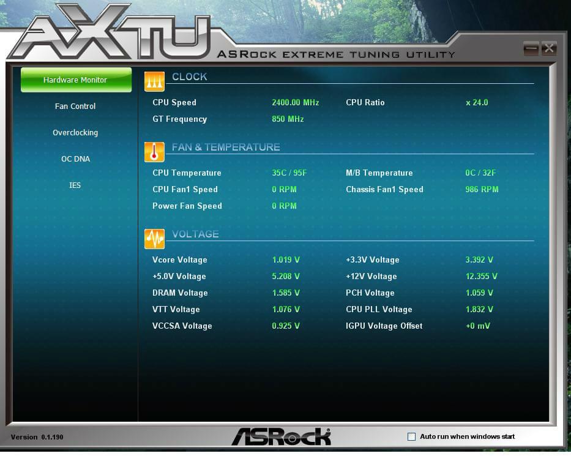Minimize the AXTU window

pos(531,48)
